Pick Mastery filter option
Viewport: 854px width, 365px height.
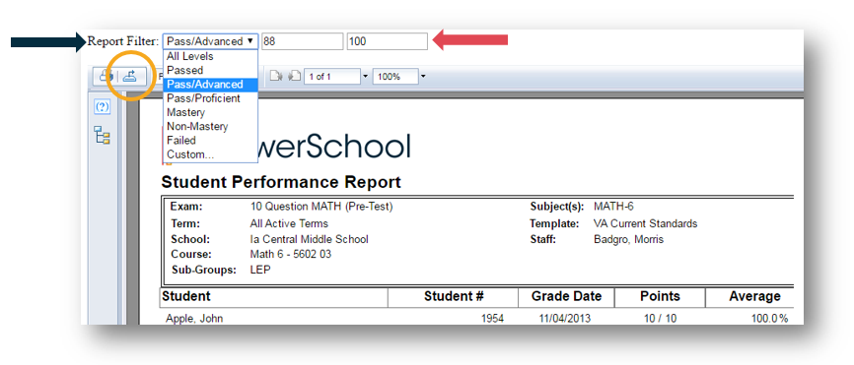[x=210, y=112]
